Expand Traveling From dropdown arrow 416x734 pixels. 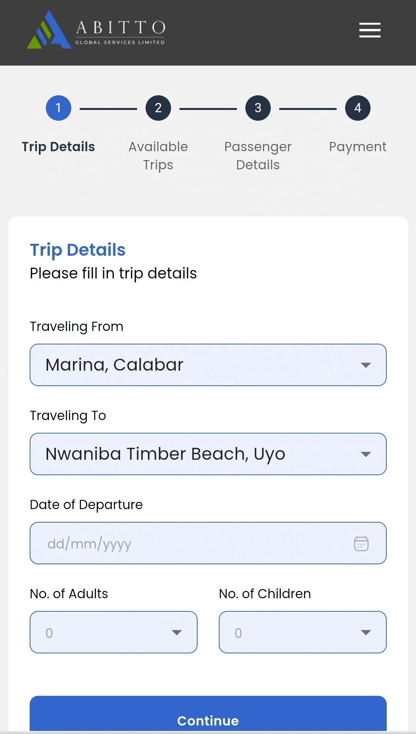pyautogui.click(x=366, y=365)
